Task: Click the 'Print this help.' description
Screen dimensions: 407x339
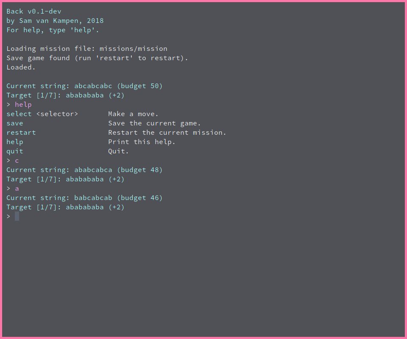Action: (142, 142)
